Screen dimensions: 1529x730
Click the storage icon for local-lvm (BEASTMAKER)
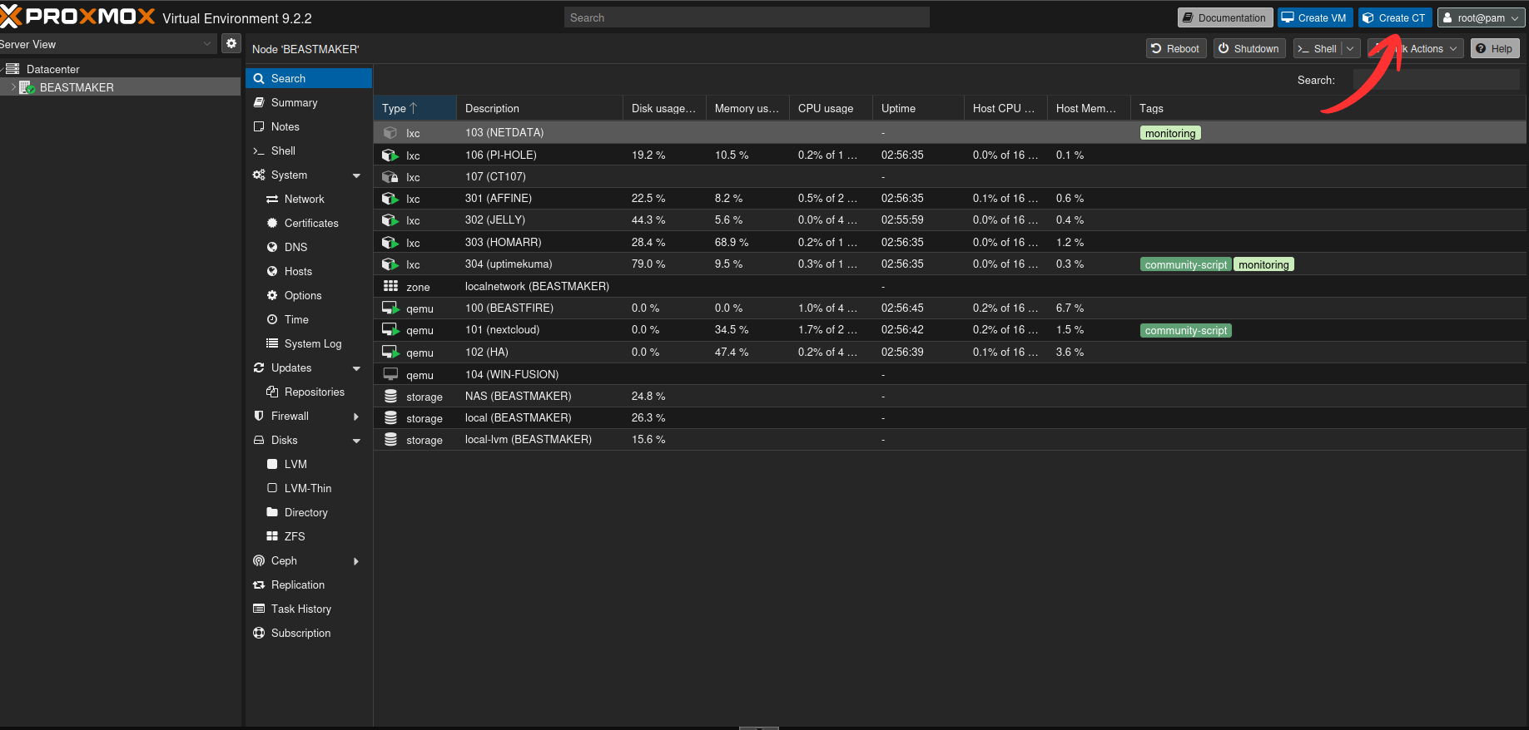click(390, 440)
